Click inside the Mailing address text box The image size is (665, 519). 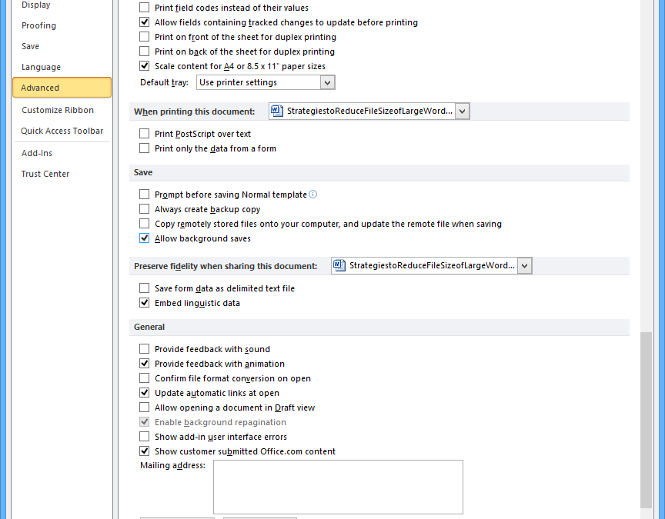338,487
